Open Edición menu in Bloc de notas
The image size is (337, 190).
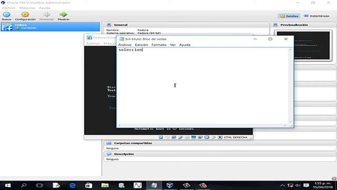pyautogui.click(x=142, y=45)
